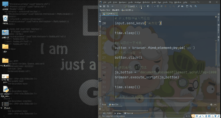Click the Sogou soft keyboard icon
This screenshot has height=118, width=221.
click(x=209, y=116)
